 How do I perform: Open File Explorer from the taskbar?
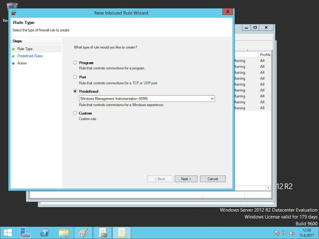point(64,233)
